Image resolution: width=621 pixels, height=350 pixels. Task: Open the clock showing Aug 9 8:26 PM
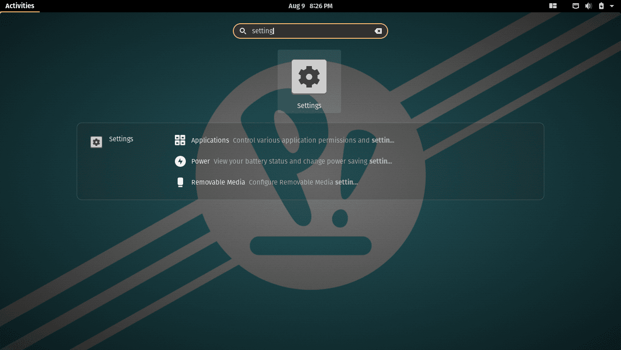[x=310, y=6]
